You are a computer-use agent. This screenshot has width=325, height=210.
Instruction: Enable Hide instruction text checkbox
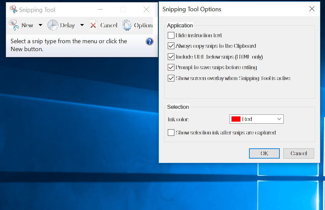pos(171,35)
